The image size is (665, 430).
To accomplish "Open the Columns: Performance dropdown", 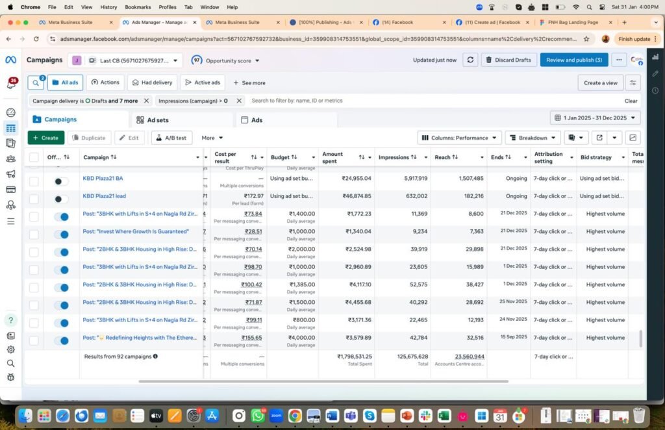I will (460, 138).
